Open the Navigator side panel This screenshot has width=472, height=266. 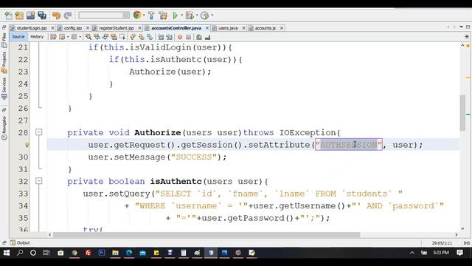click(4, 128)
